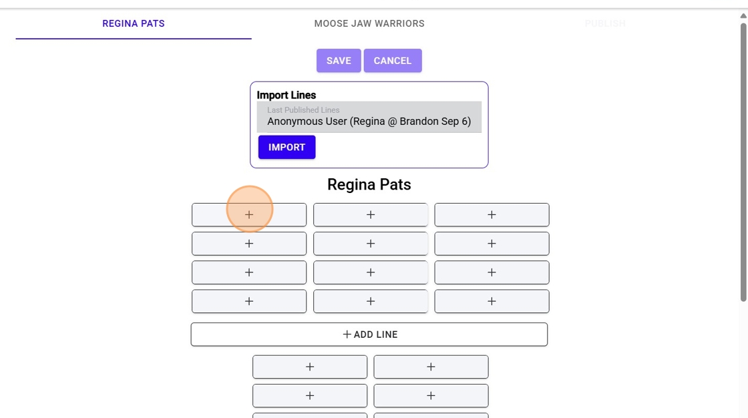The width and height of the screenshot is (748, 418).
Task: Click the Save button
Action: (339, 61)
